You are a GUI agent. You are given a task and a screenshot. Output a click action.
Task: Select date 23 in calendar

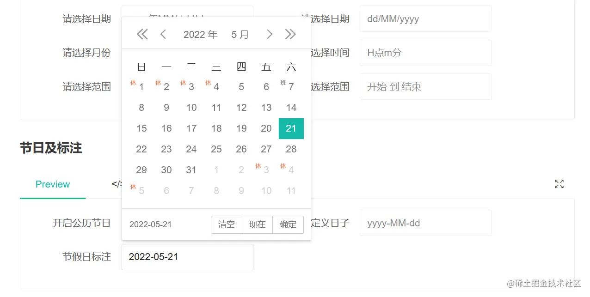pos(166,149)
